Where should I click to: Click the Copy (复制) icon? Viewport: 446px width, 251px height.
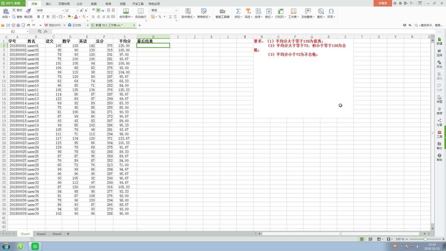pyautogui.click(x=14, y=17)
